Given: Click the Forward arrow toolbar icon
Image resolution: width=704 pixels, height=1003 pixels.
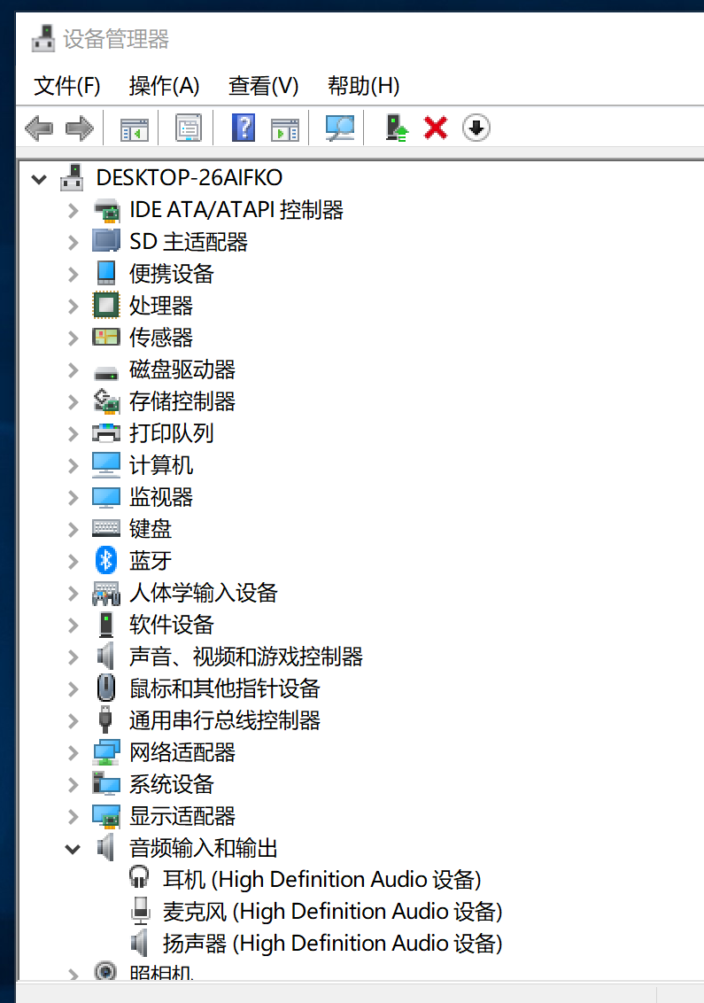Looking at the screenshot, I should (80, 128).
